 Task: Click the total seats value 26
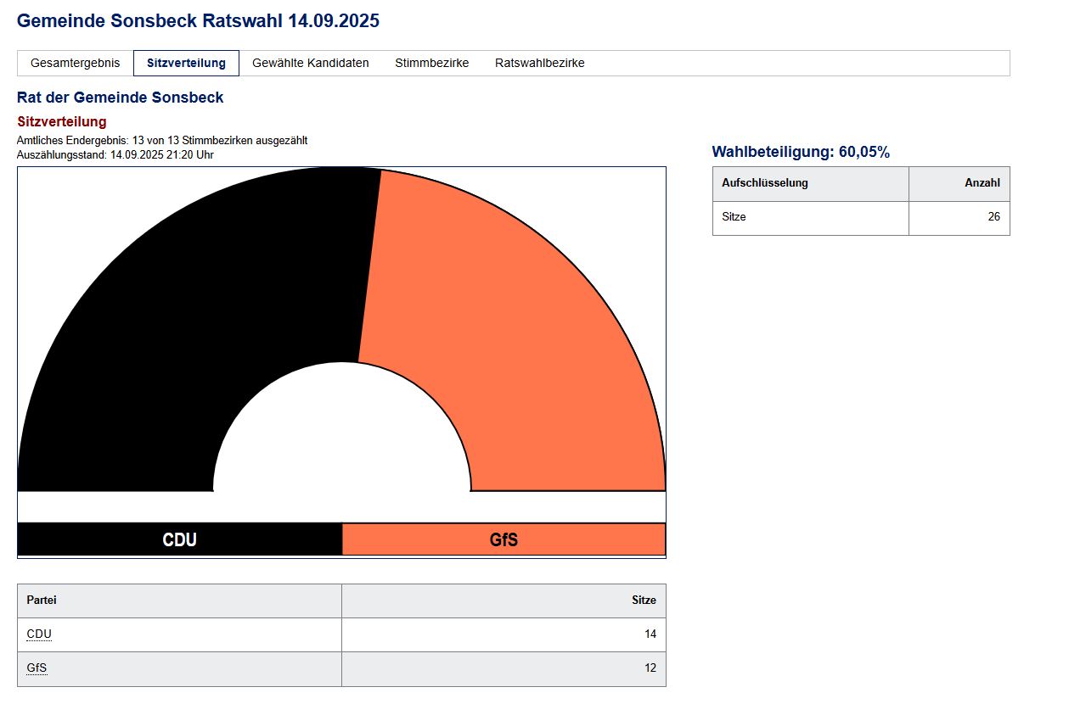(993, 217)
